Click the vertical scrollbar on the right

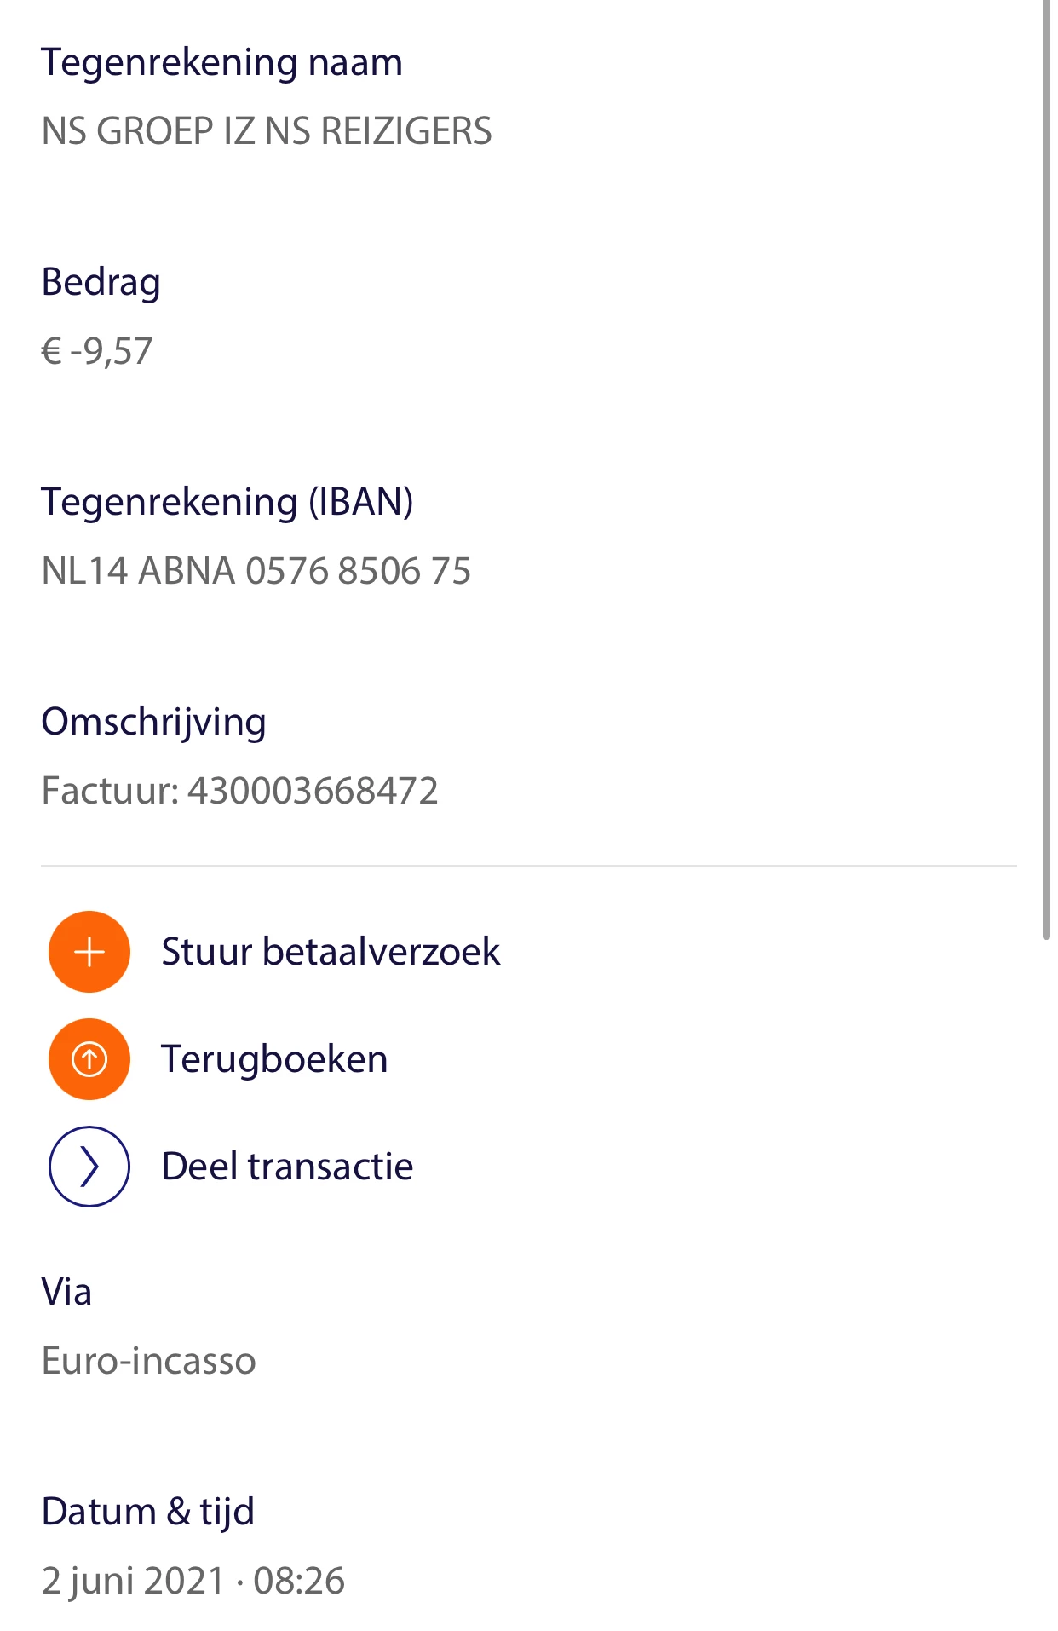pos(1046,469)
